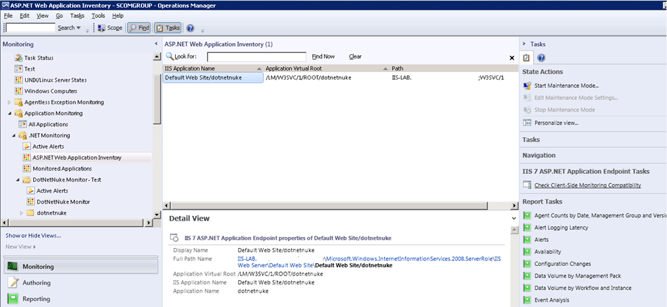Expand Agentless Exception Monitoring folder
This screenshot has width=667, height=307.
(x=10, y=102)
